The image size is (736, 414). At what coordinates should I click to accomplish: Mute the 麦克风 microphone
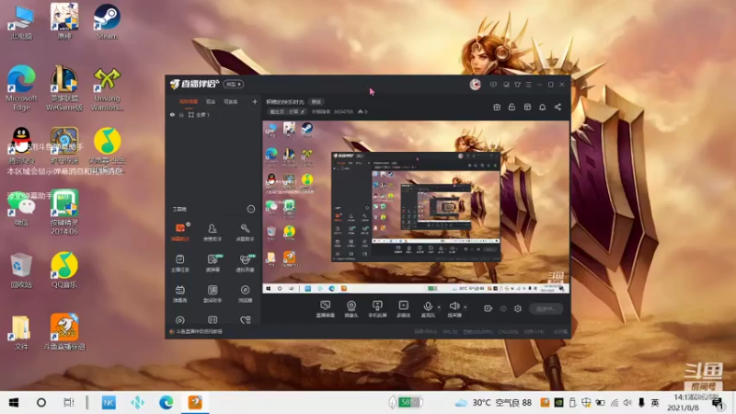point(428,309)
